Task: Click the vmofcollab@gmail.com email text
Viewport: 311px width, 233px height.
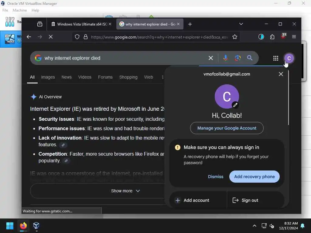Action: click(x=227, y=74)
